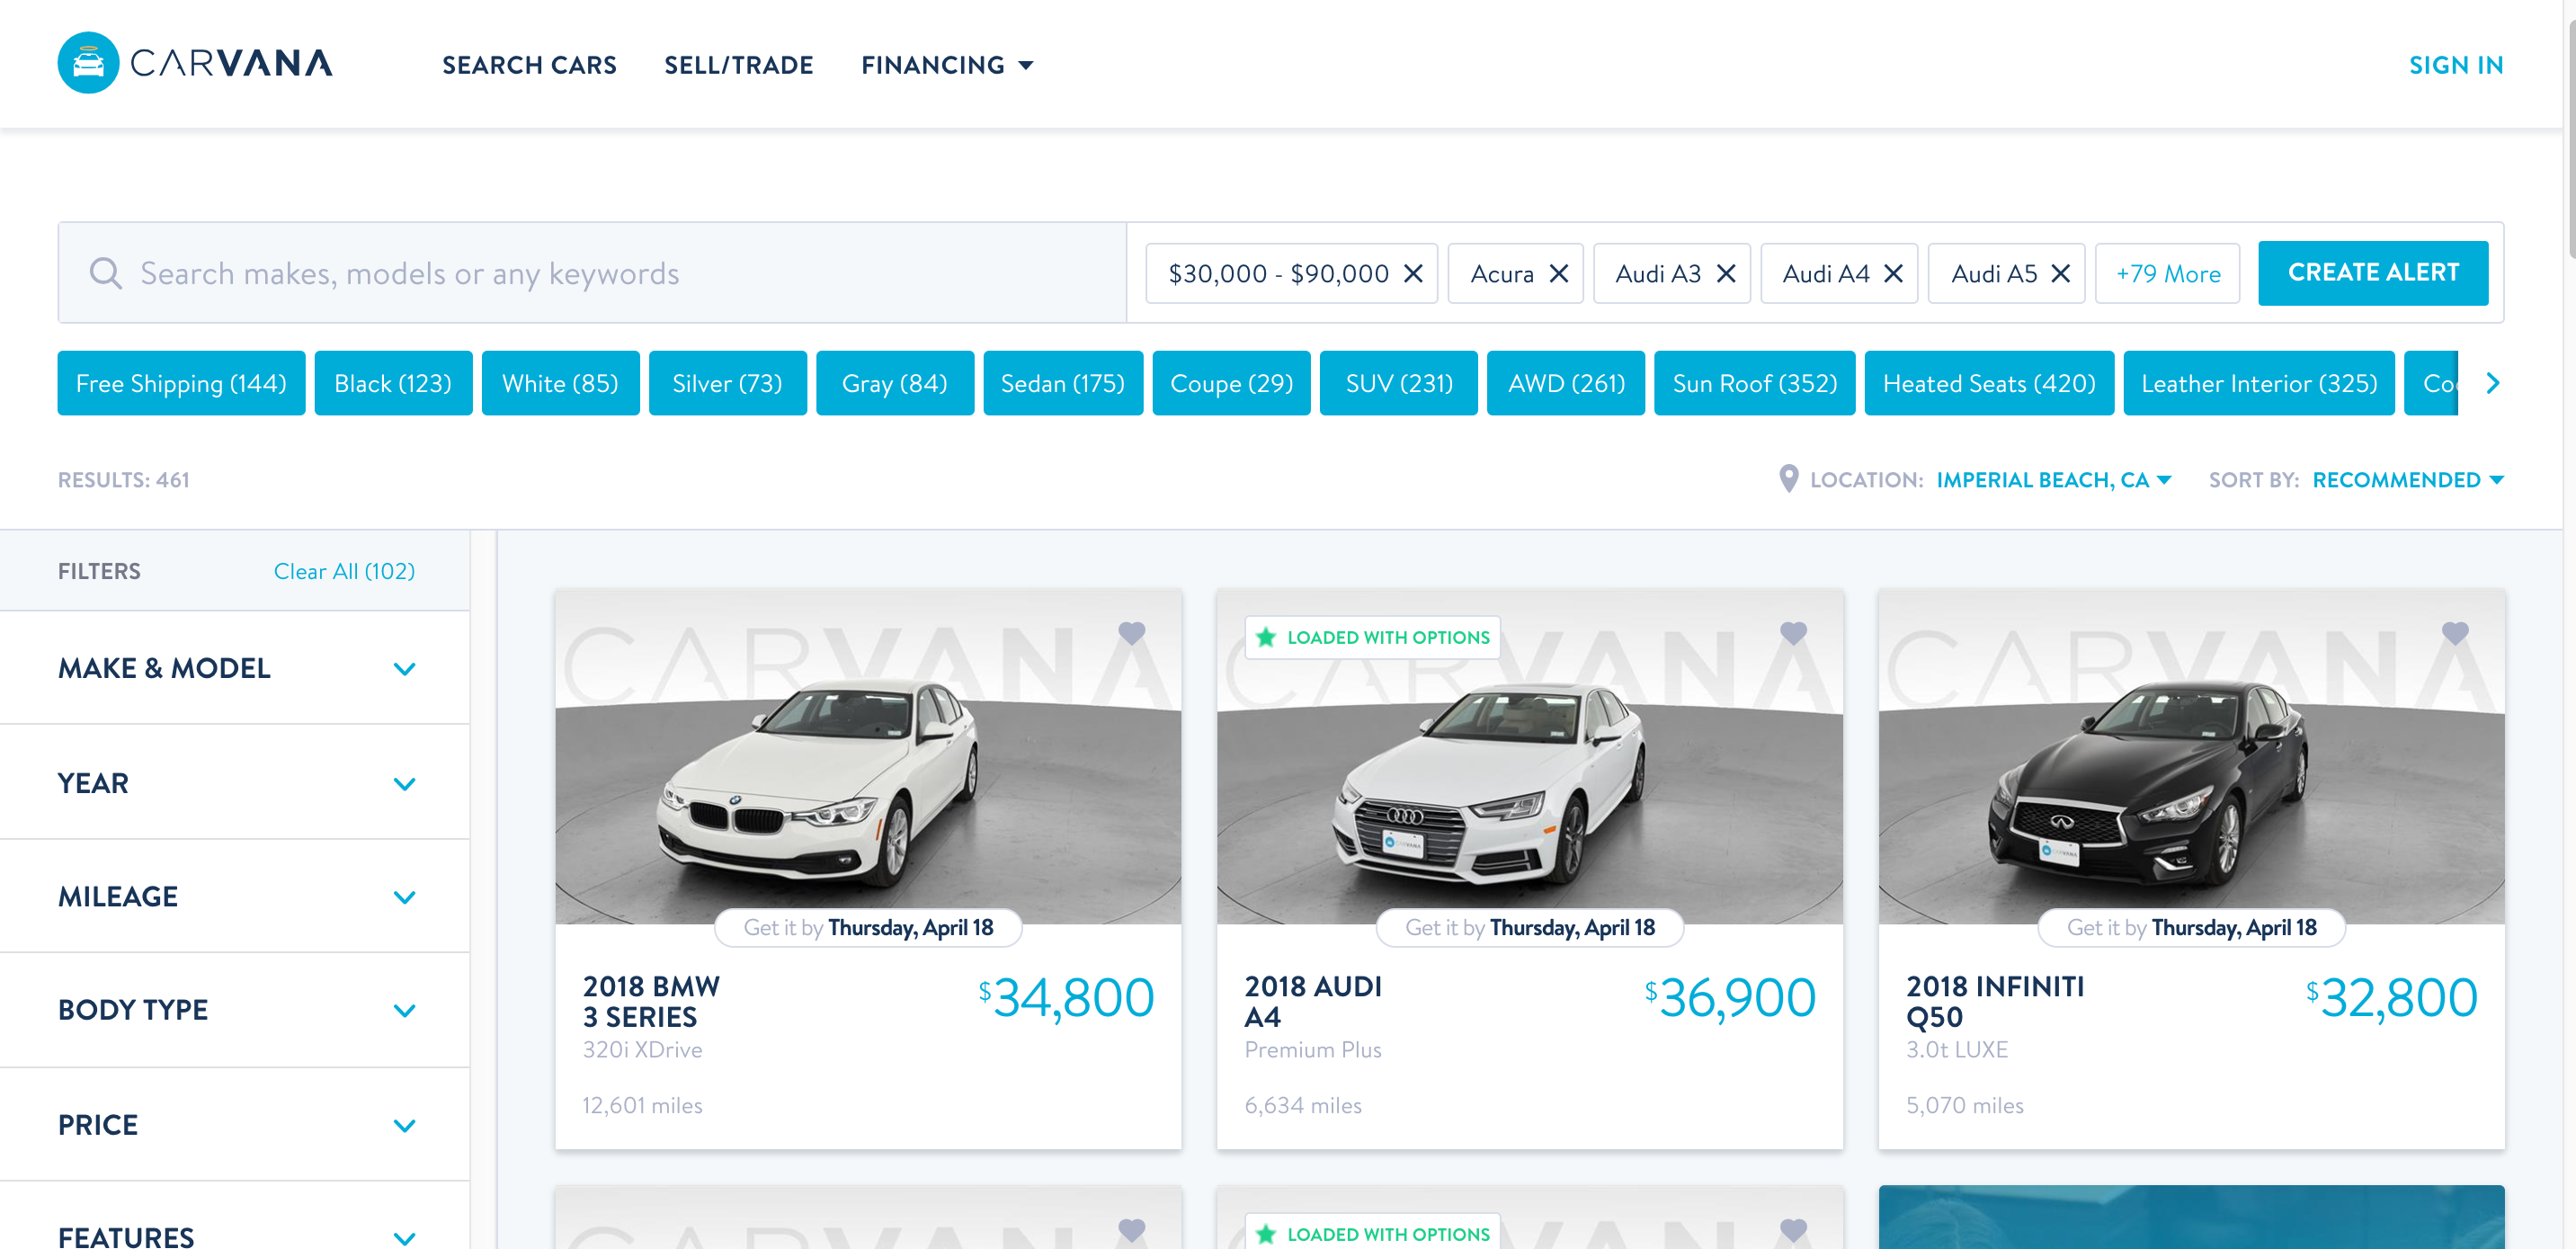The image size is (2576, 1249).
Task: Click the Premium Plus trim label
Action: 1312,1050
